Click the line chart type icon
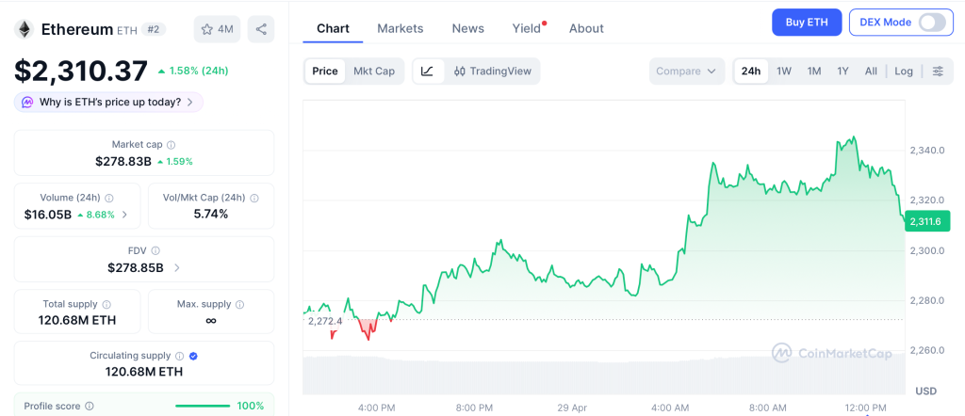Screen dimensions: 965x416 pyautogui.click(x=427, y=72)
